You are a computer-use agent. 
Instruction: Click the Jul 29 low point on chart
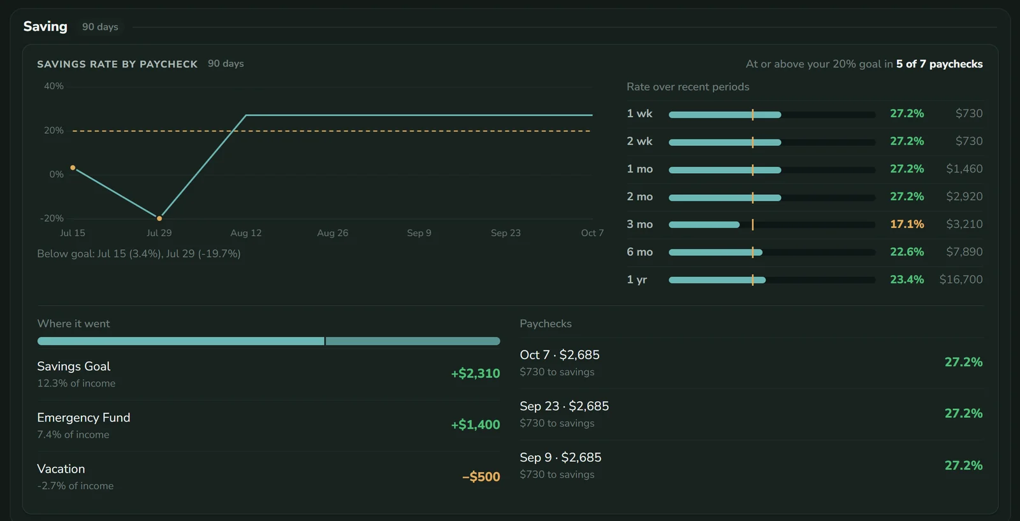pyautogui.click(x=159, y=218)
